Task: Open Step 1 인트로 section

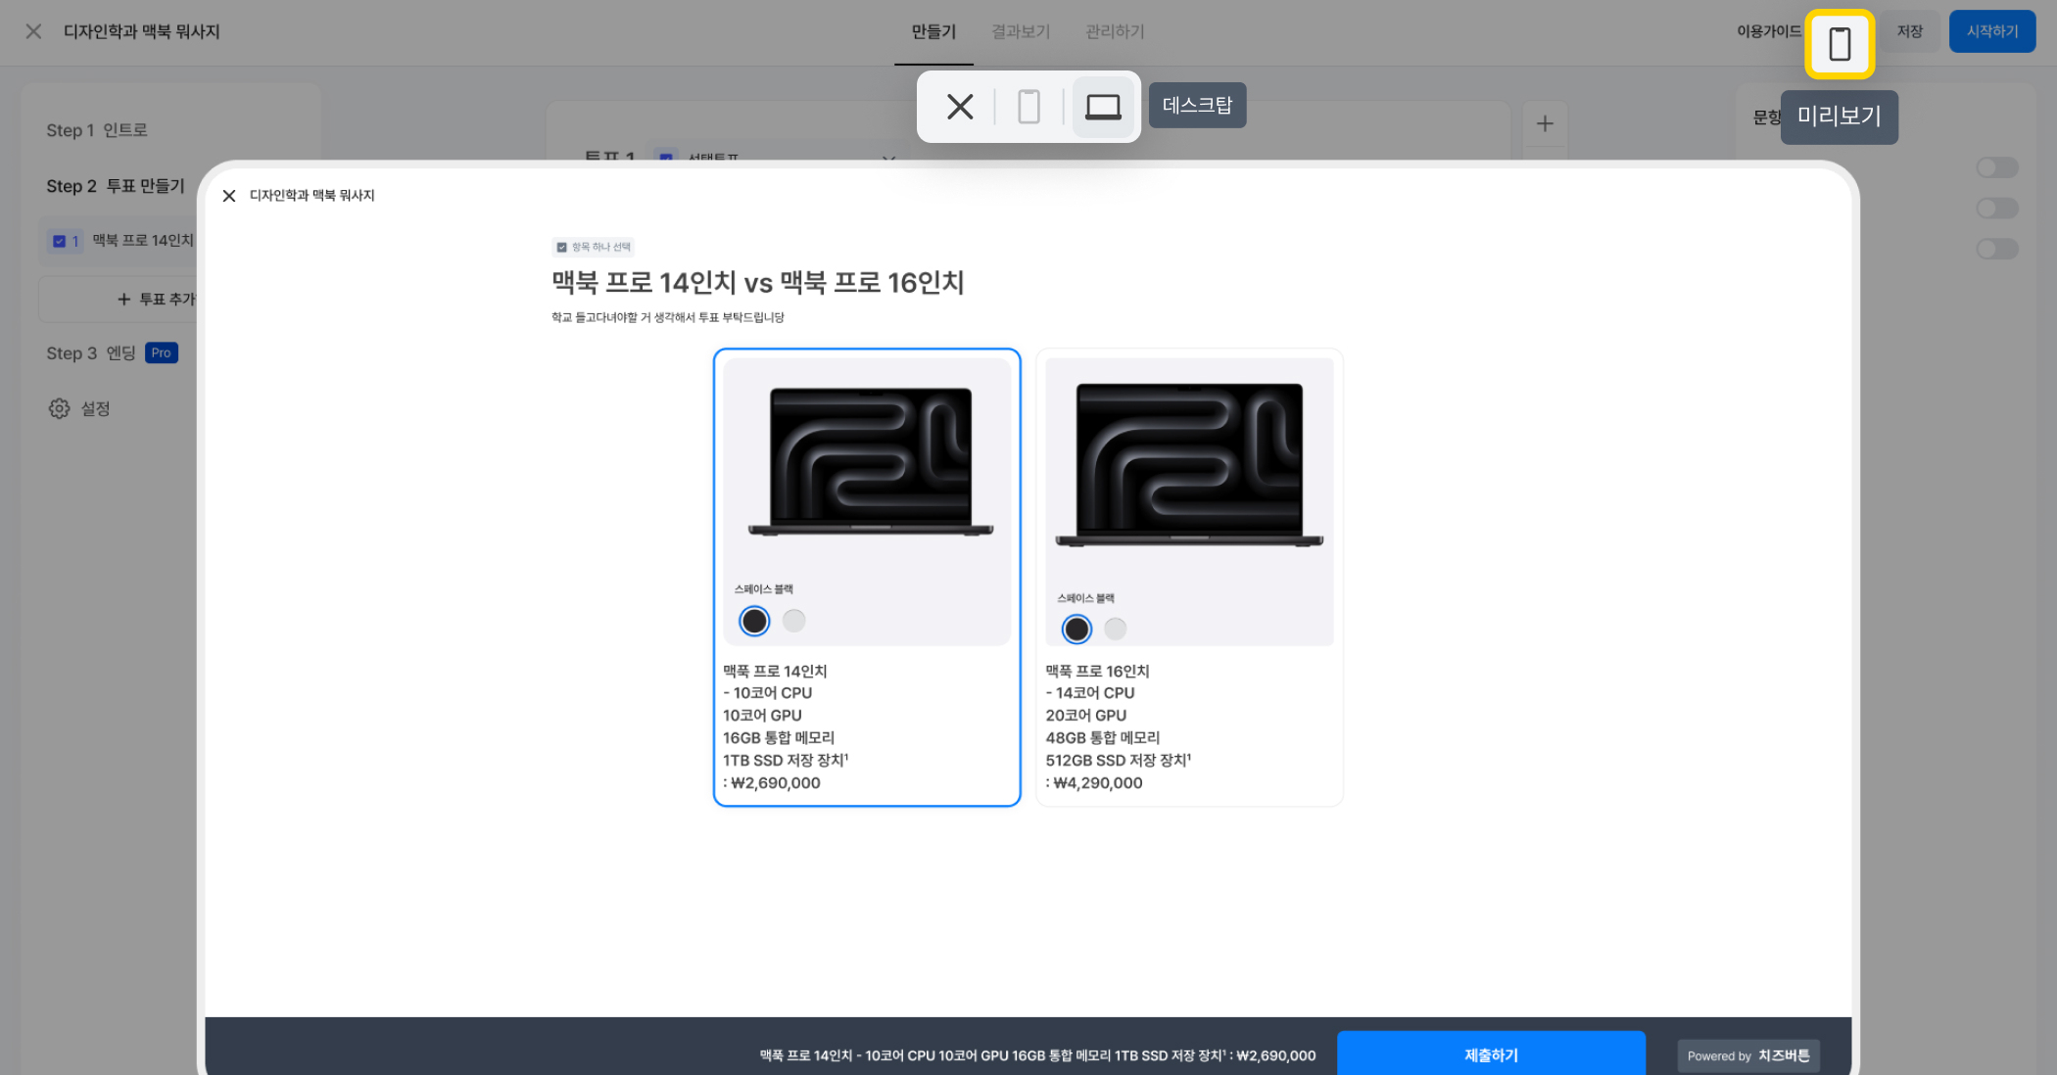Action: [97, 130]
